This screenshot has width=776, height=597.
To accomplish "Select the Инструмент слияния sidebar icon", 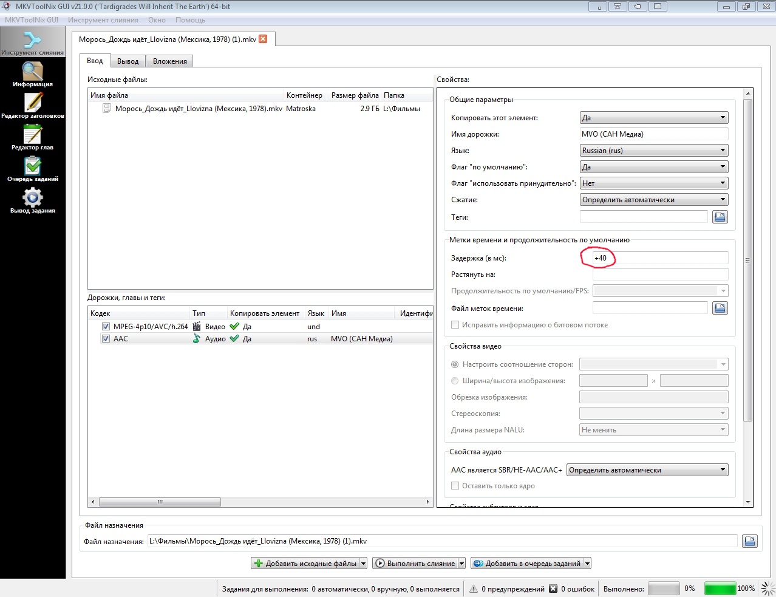I will tap(32, 43).
